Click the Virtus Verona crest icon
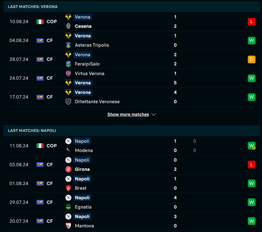The height and width of the screenshot is (232, 262). coord(68,74)
